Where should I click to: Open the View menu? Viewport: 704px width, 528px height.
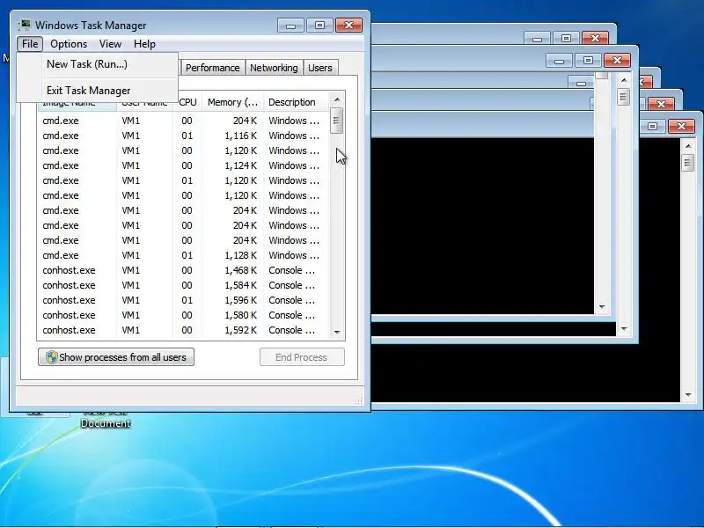111,44
